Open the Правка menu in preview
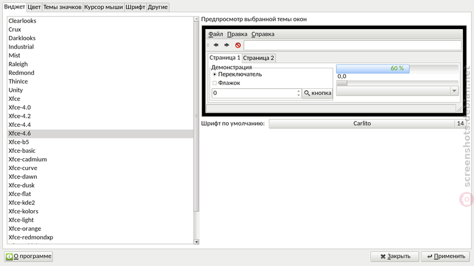Screen dimensions: 474x266 point(237,34)
